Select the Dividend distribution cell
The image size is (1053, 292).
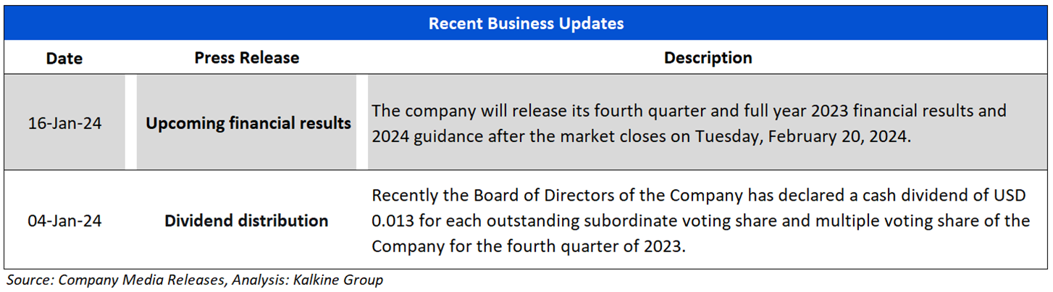click(x=247, y=221)
